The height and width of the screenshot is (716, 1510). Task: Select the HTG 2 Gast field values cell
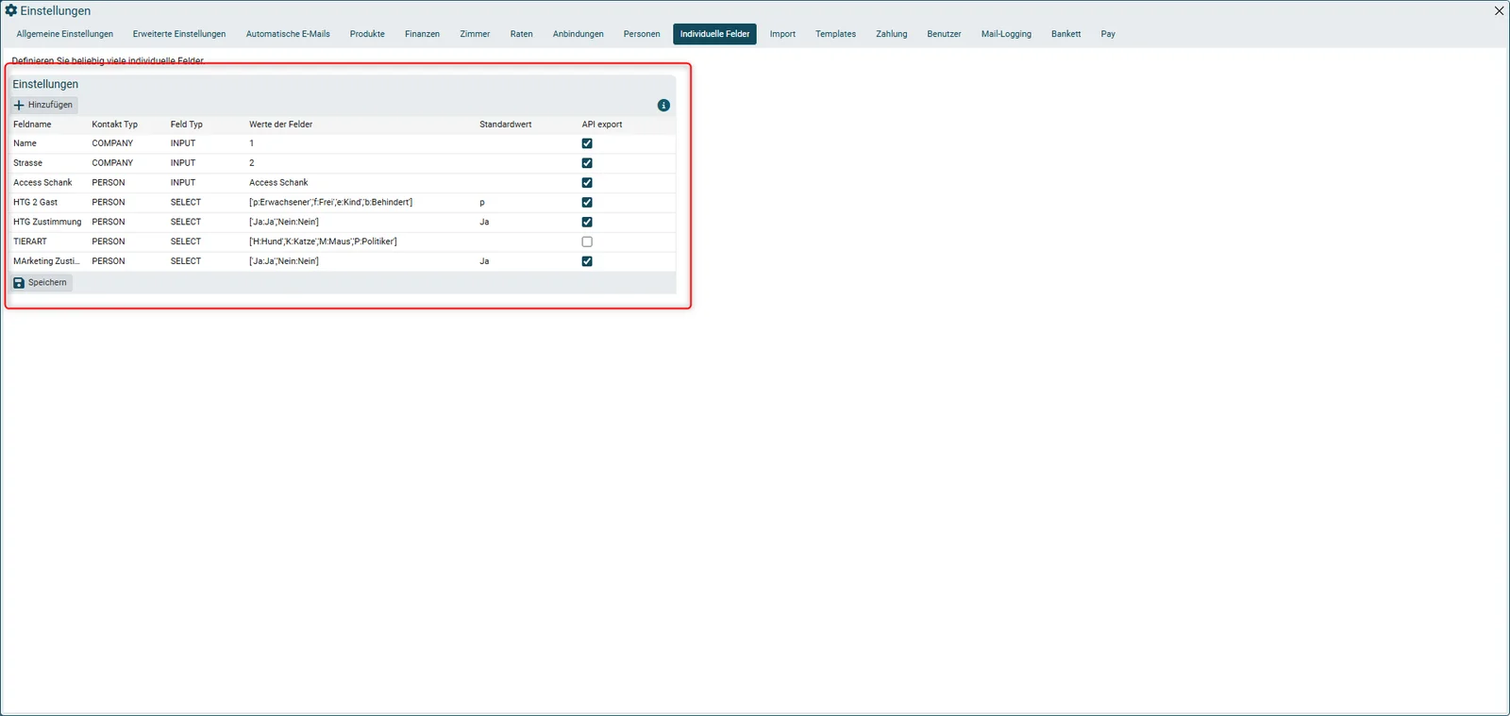(x=330, y=202)
